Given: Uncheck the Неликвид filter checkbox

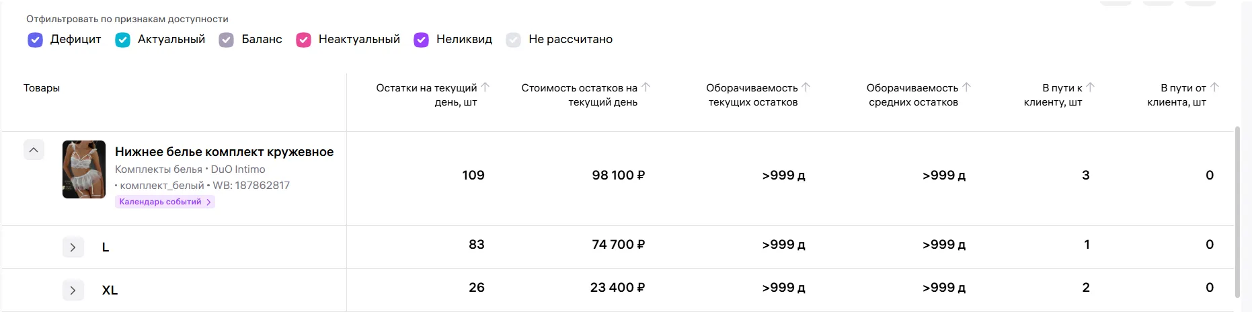Looking at the screenshot, I should [x=421, y=40].
